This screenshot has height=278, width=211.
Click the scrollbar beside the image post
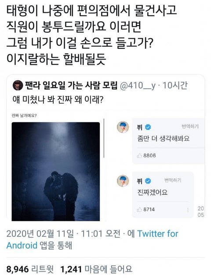click(104, 138)
